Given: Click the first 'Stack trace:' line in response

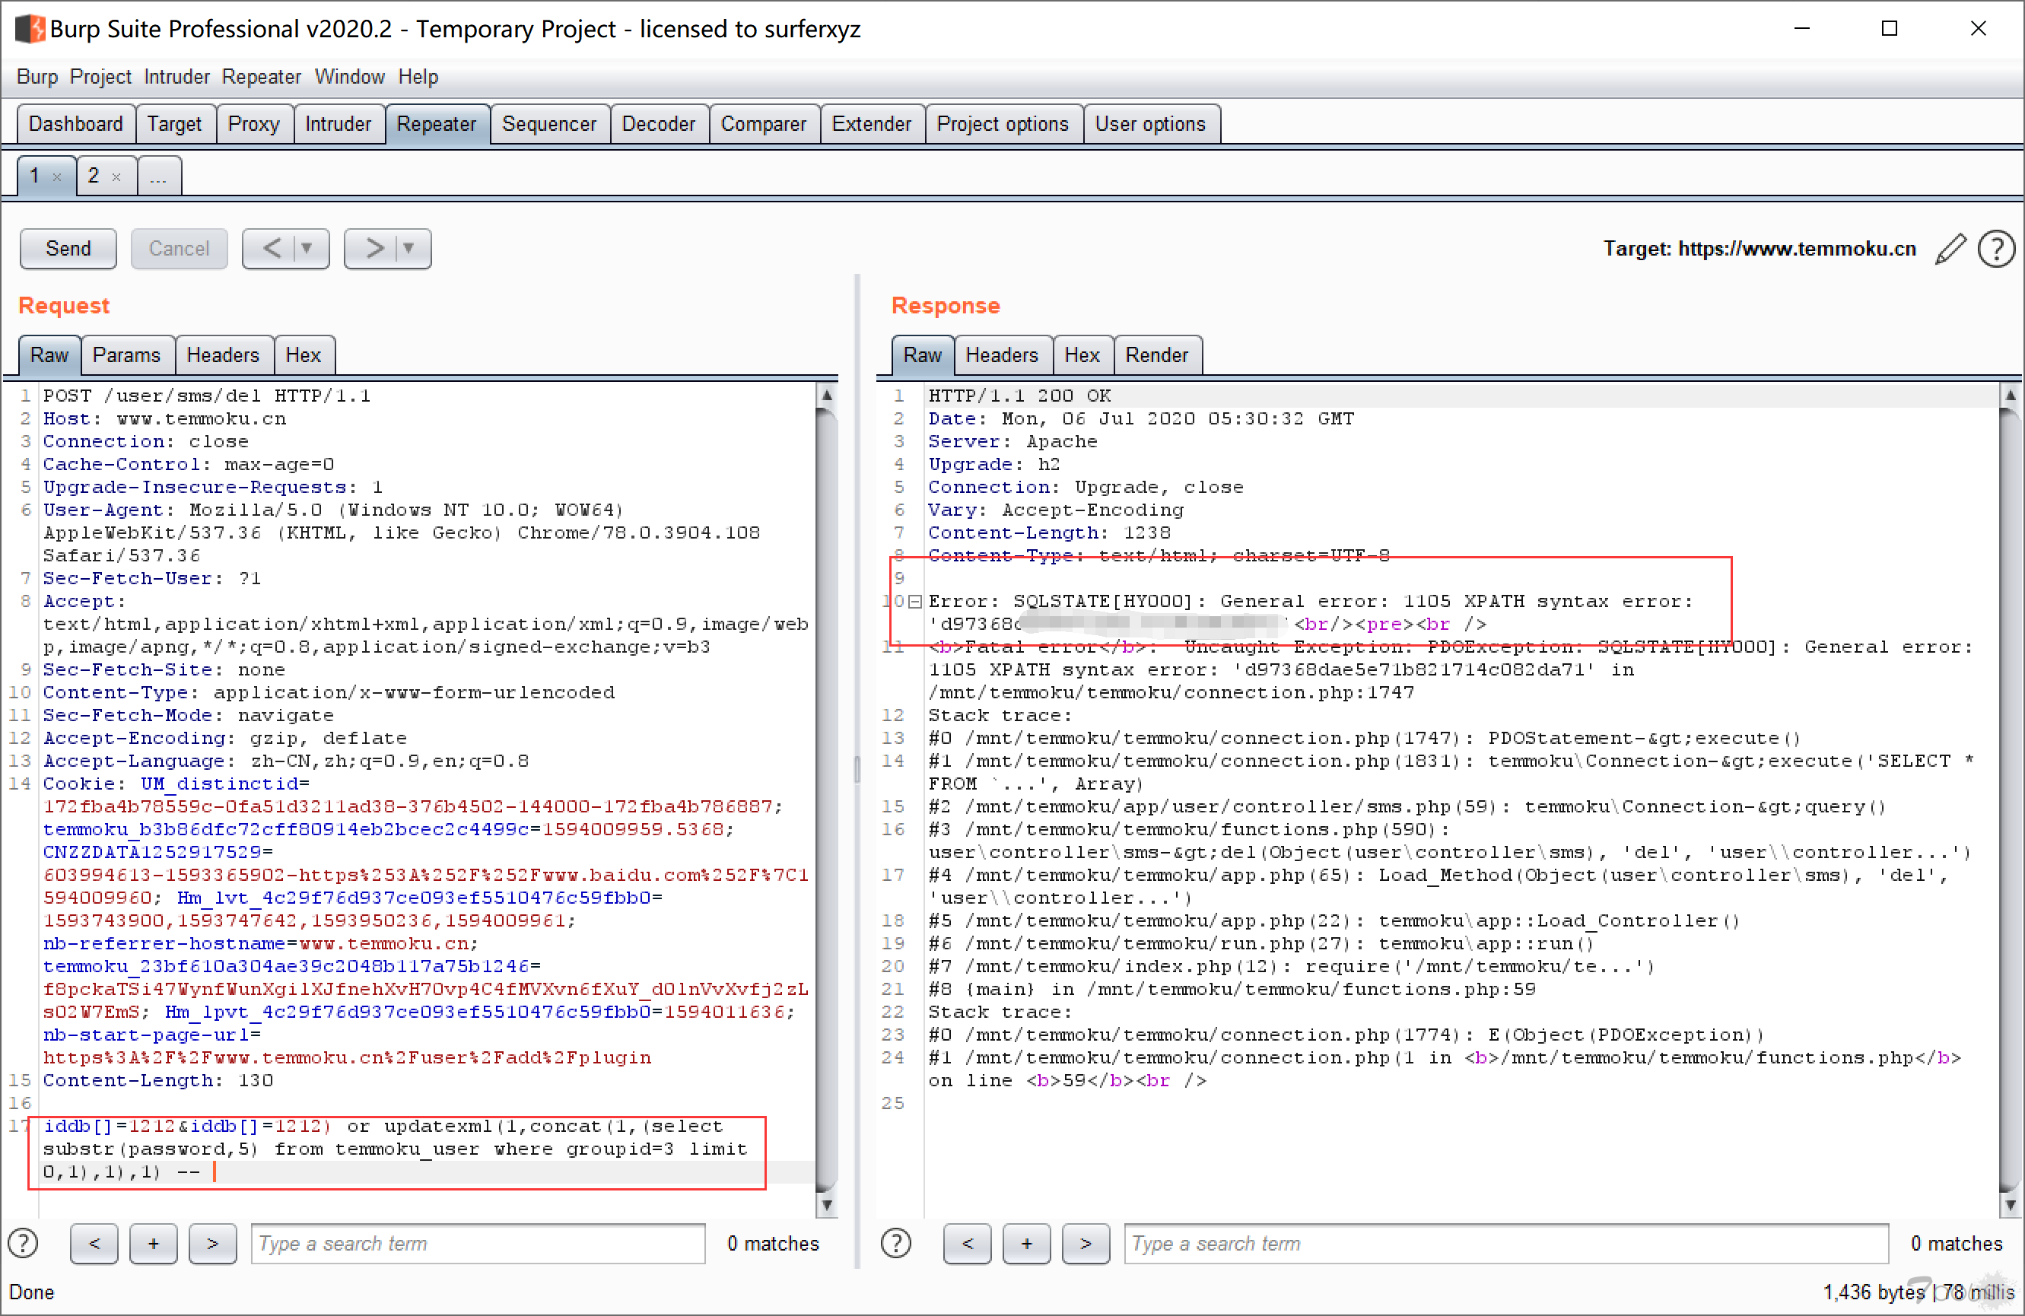Looking at the screenshot, I should point(1000,715).
